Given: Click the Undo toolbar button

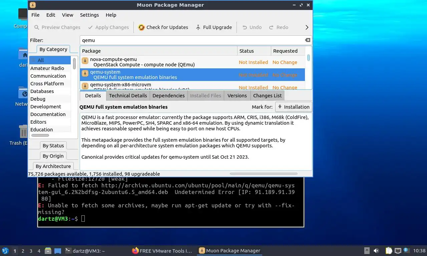Looking at the screenshot, I should pyautogui.click(x=252, y=27).
